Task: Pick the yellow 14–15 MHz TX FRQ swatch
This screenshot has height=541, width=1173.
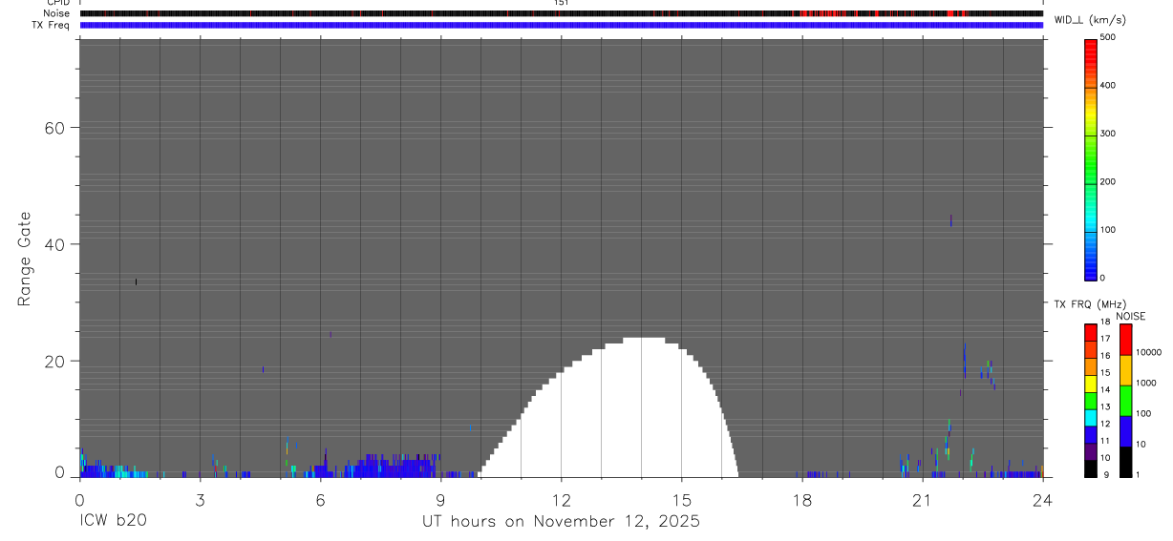Action: 1091,383
